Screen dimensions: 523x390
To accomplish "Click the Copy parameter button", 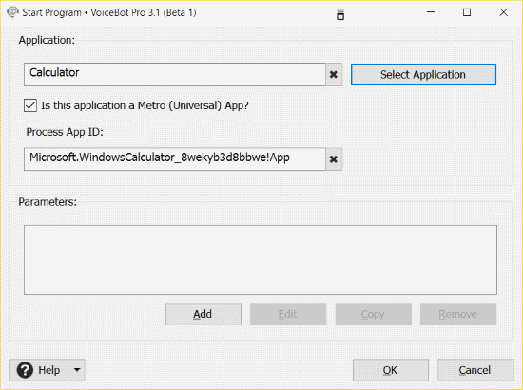I will coord(373,314).
